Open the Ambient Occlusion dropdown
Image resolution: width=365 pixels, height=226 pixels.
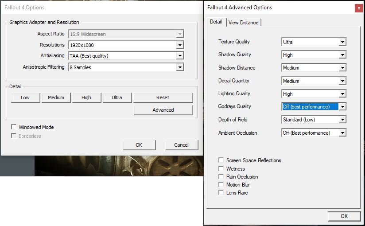click(x=314, y=133)
